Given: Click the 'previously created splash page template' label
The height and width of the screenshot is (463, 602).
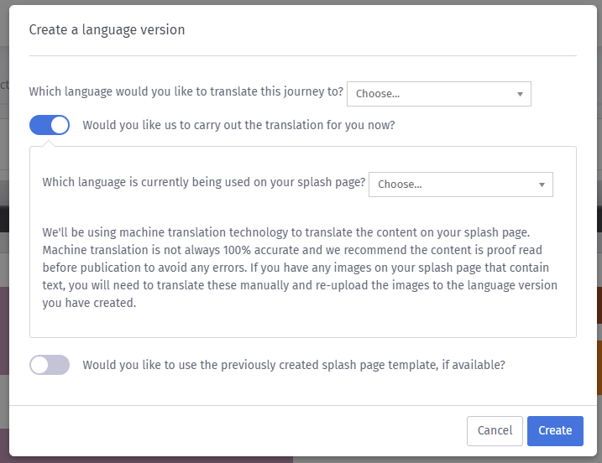Looking at the screenshot, I should [294, 365].
